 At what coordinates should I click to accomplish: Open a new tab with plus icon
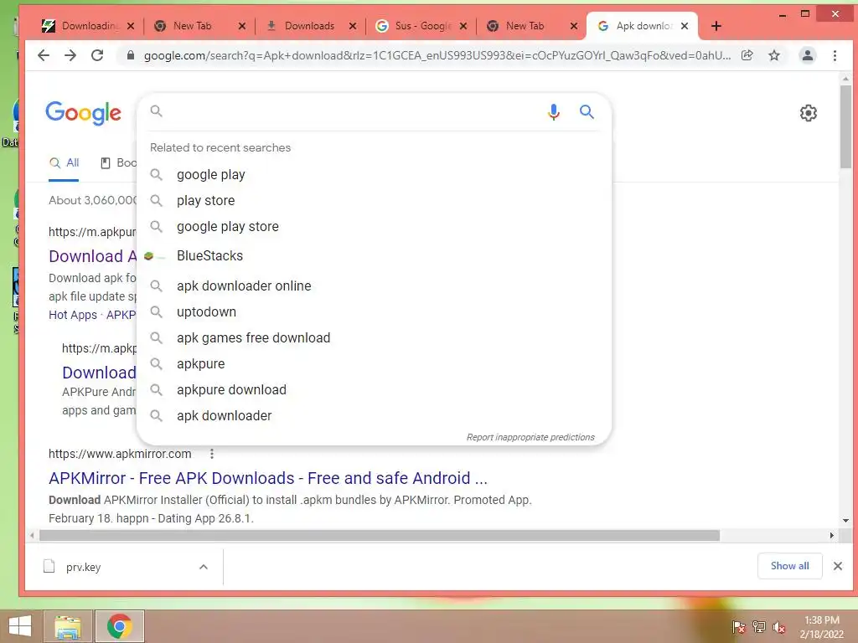point(716,26)
